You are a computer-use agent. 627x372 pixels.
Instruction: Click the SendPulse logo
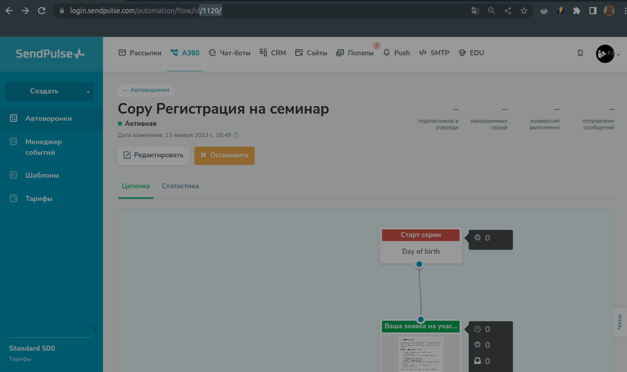pos(50,53)
